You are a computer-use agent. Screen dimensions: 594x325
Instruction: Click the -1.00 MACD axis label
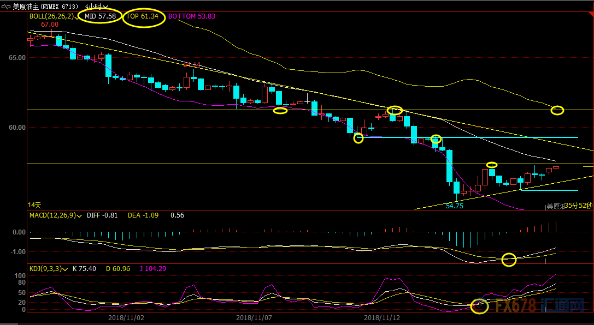18,252
